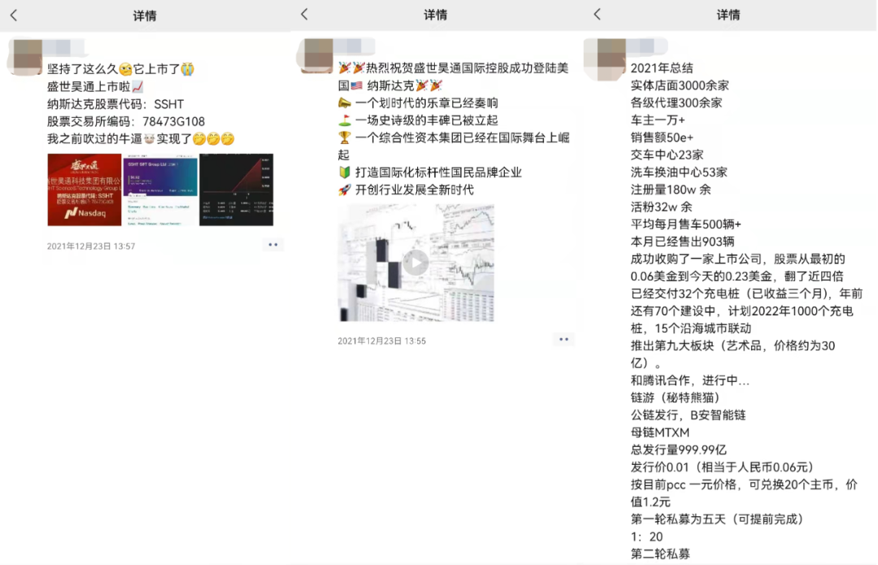Image resolution: width=878 pixels, height=565 pixels.
Task: Tap the back arrow above the 2021年总结 post
Action: (598, 14)
